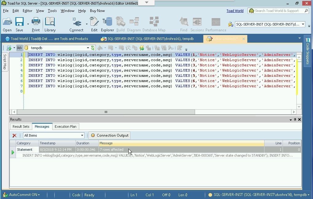Open the Tools menu
The image size is (313, 199).
tap(52, 11)
